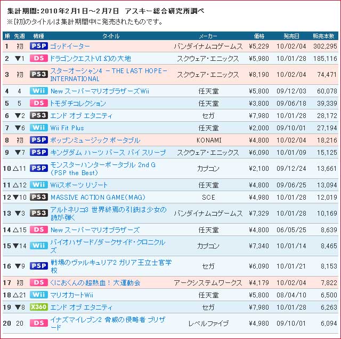Open キングダム ハーツ バース バイ スリープ link

108,152
